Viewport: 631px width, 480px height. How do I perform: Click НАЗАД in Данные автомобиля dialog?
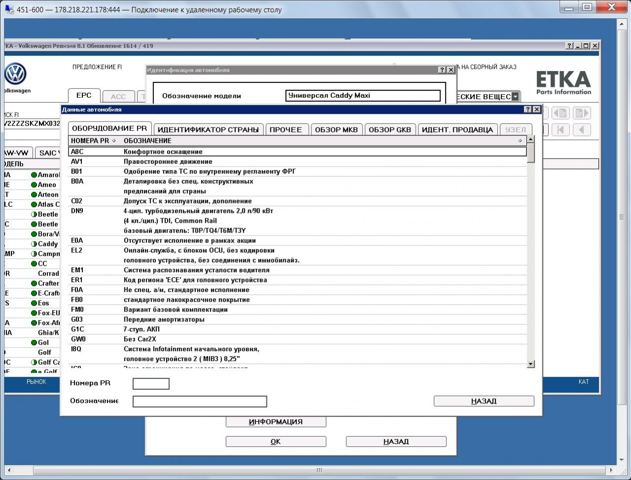tap(484, 401)
